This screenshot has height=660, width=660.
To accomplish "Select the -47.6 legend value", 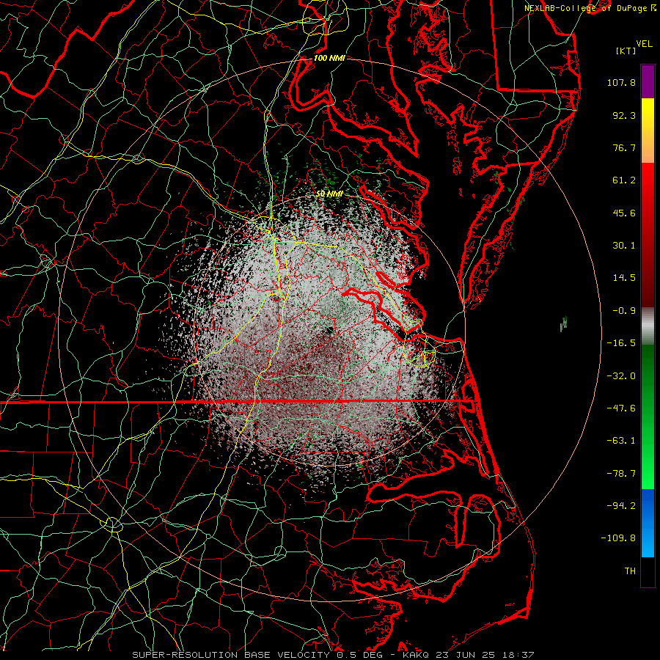I will click(x=621, y=408).
